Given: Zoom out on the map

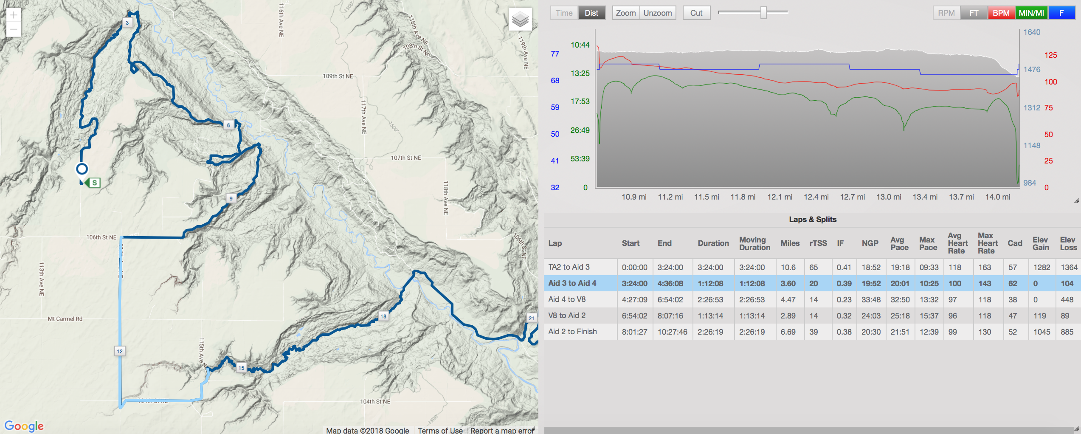Looking at the screenshot, I should click(x=14, y=30).
